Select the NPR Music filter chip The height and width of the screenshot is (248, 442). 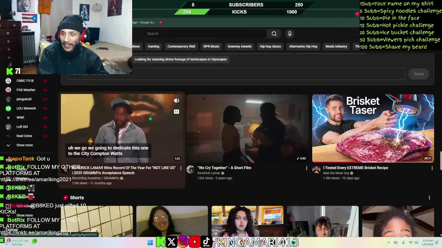(211, 46)
